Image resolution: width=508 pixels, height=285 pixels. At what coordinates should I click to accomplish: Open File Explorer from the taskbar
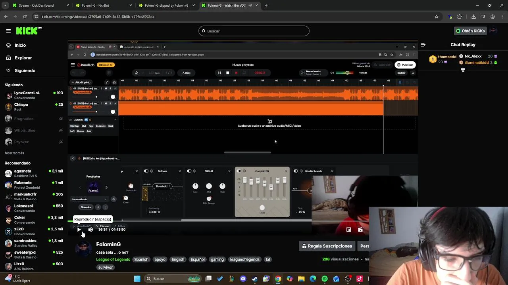(301, 279)
